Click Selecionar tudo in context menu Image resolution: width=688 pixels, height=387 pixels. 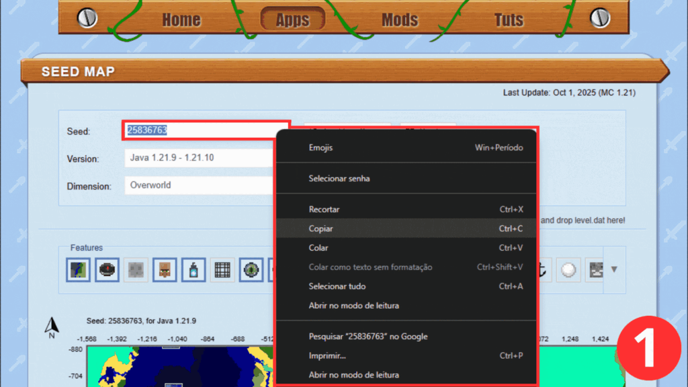coord(337,286)
